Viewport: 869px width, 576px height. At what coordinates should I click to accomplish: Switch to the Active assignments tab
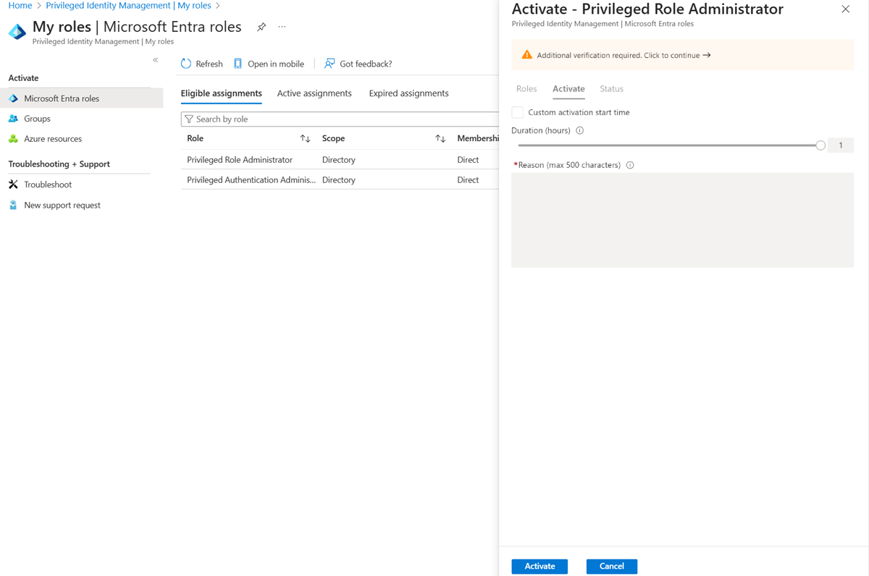pyautogui.click(x=314, y=93)
